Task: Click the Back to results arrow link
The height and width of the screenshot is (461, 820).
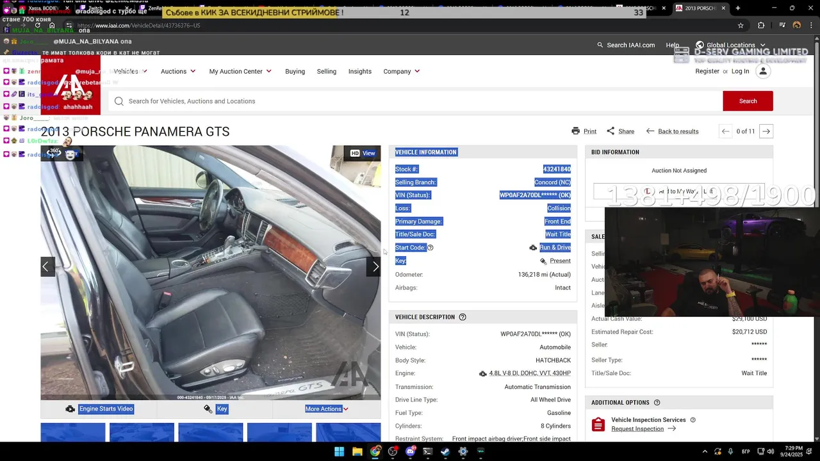Action: [x=672, y=131]
